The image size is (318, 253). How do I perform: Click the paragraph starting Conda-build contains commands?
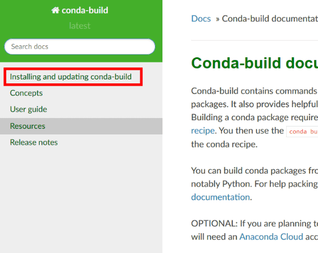254,117
